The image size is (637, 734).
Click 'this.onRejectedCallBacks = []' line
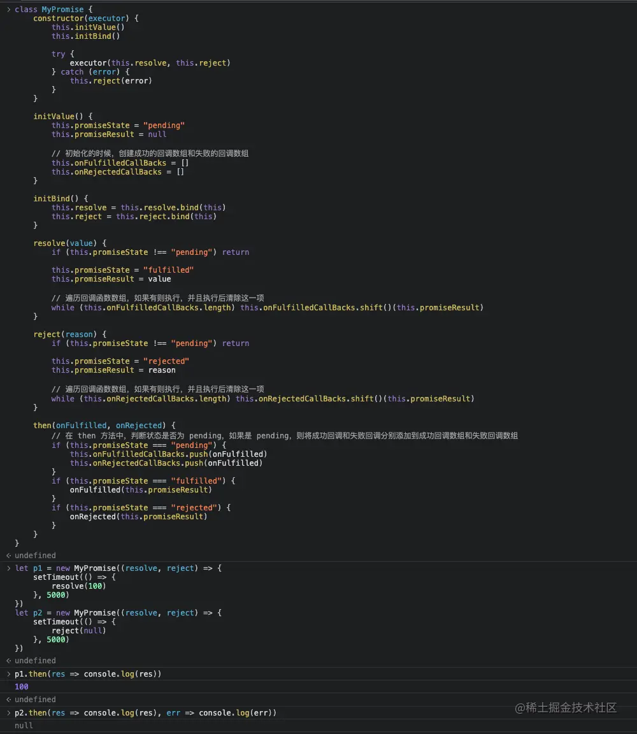pyautogui.click(x=117, y=172)
